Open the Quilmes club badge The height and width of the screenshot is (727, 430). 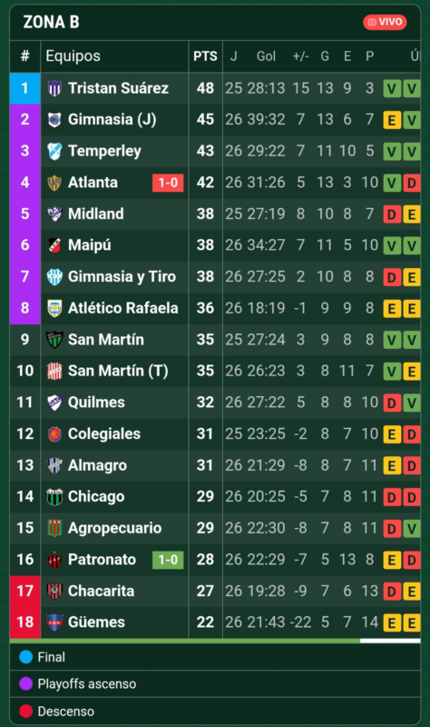(54, 403)
